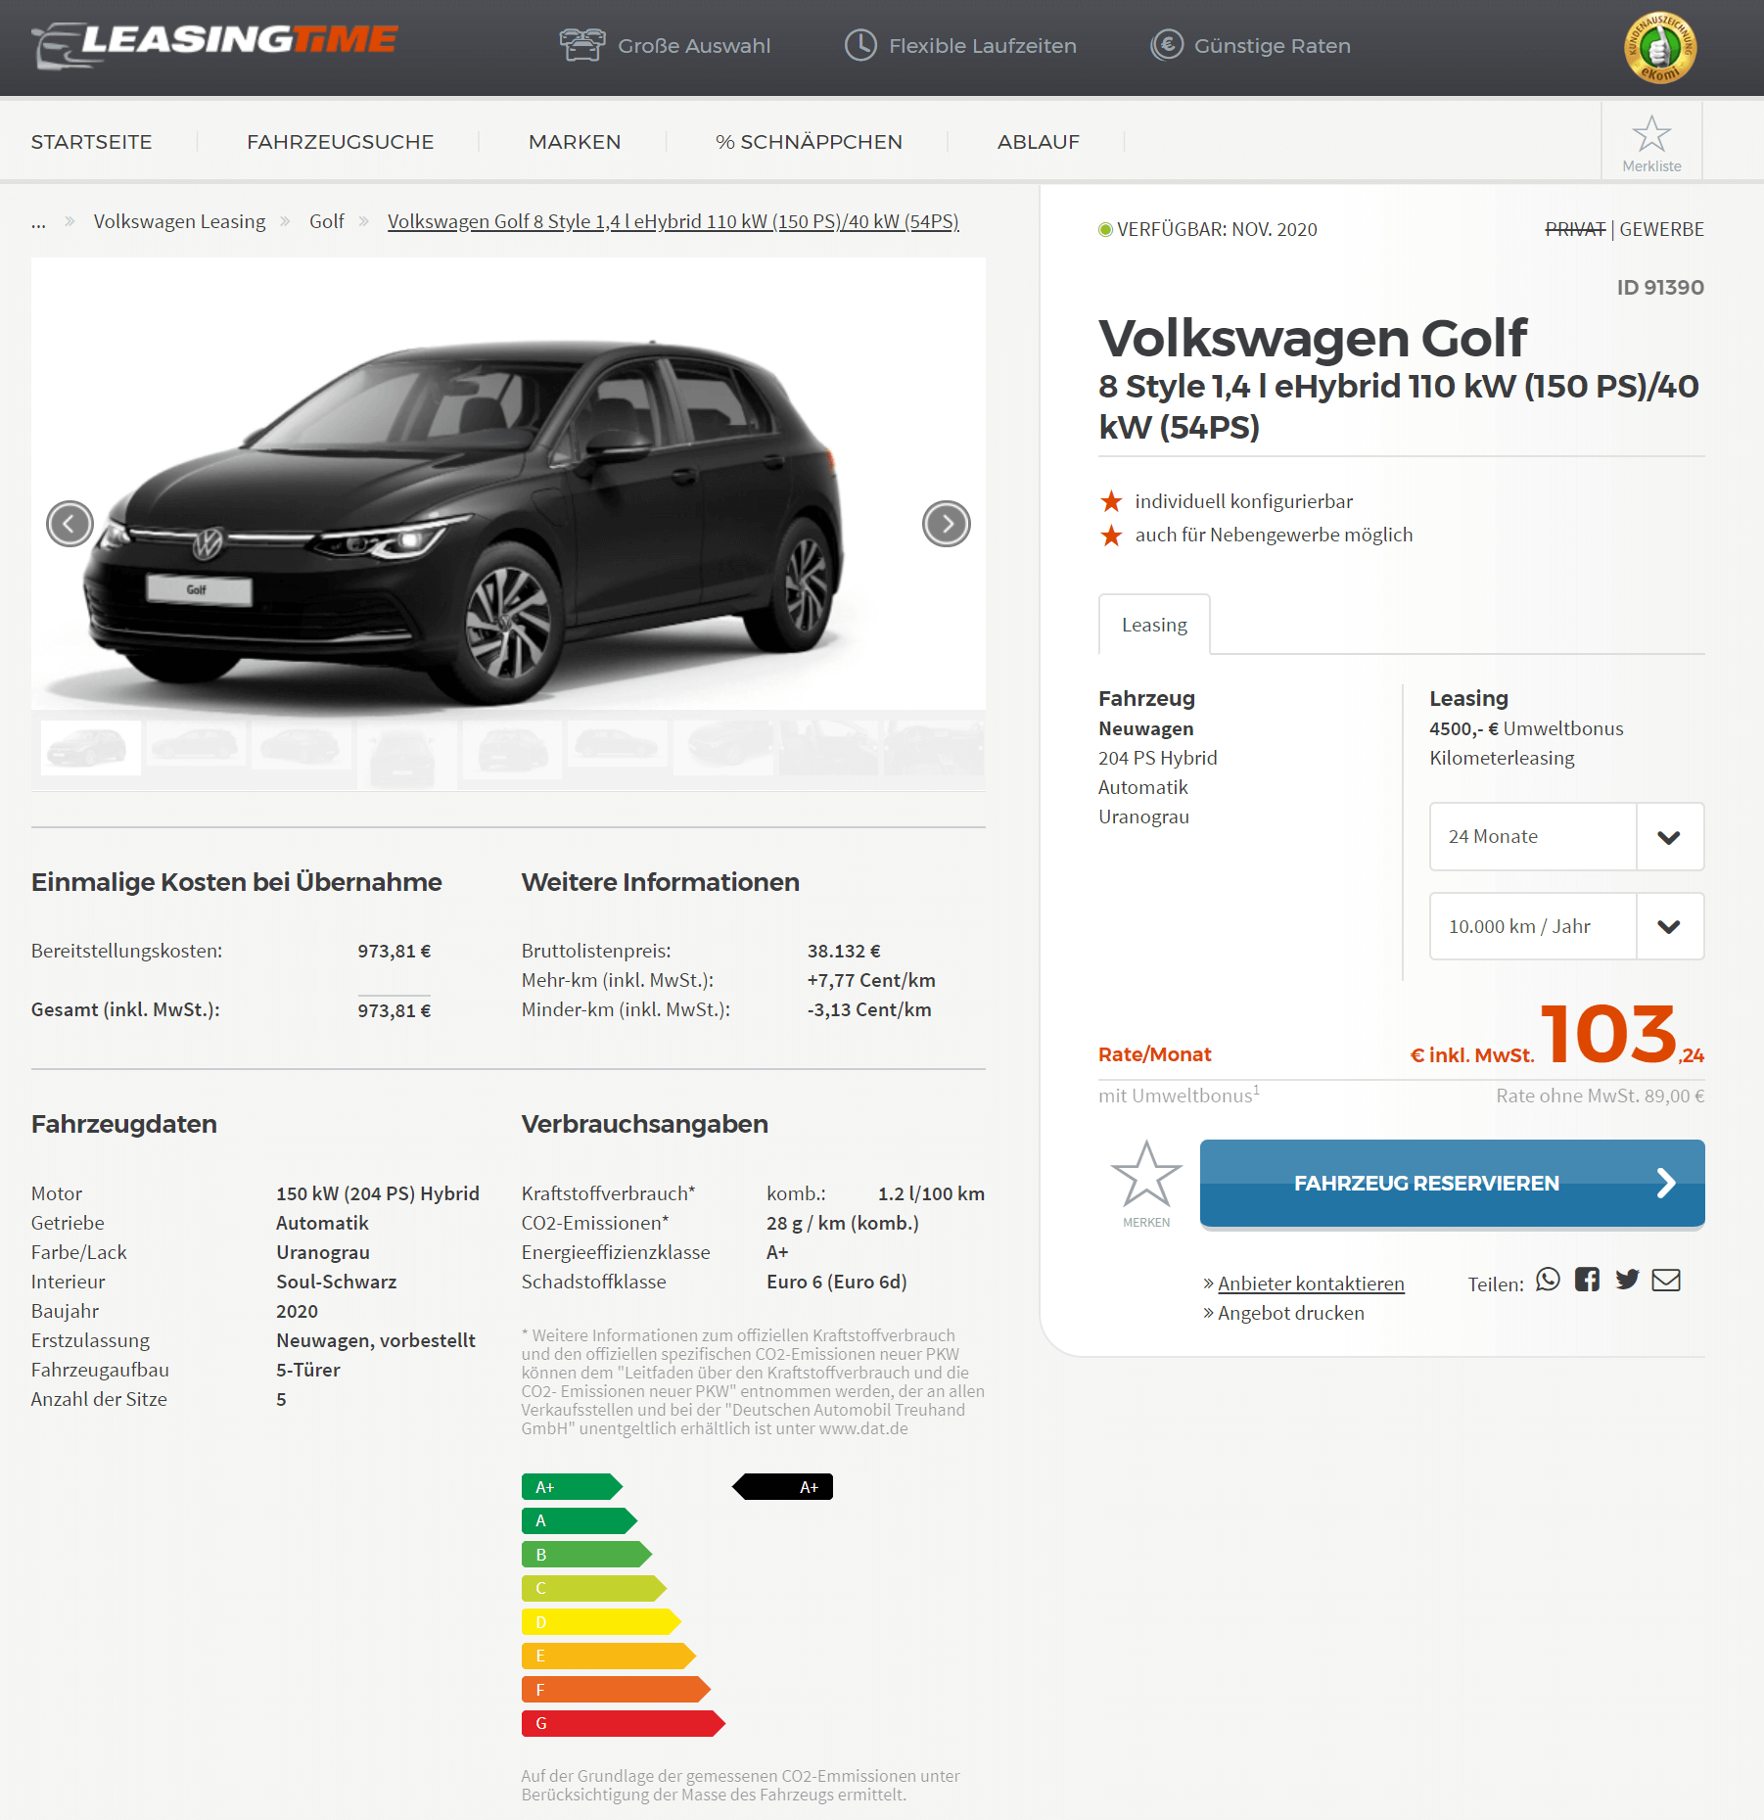Show previous car image with left arrow
This screenshot has width=1764, height=1820.
(x=70, y=524)
